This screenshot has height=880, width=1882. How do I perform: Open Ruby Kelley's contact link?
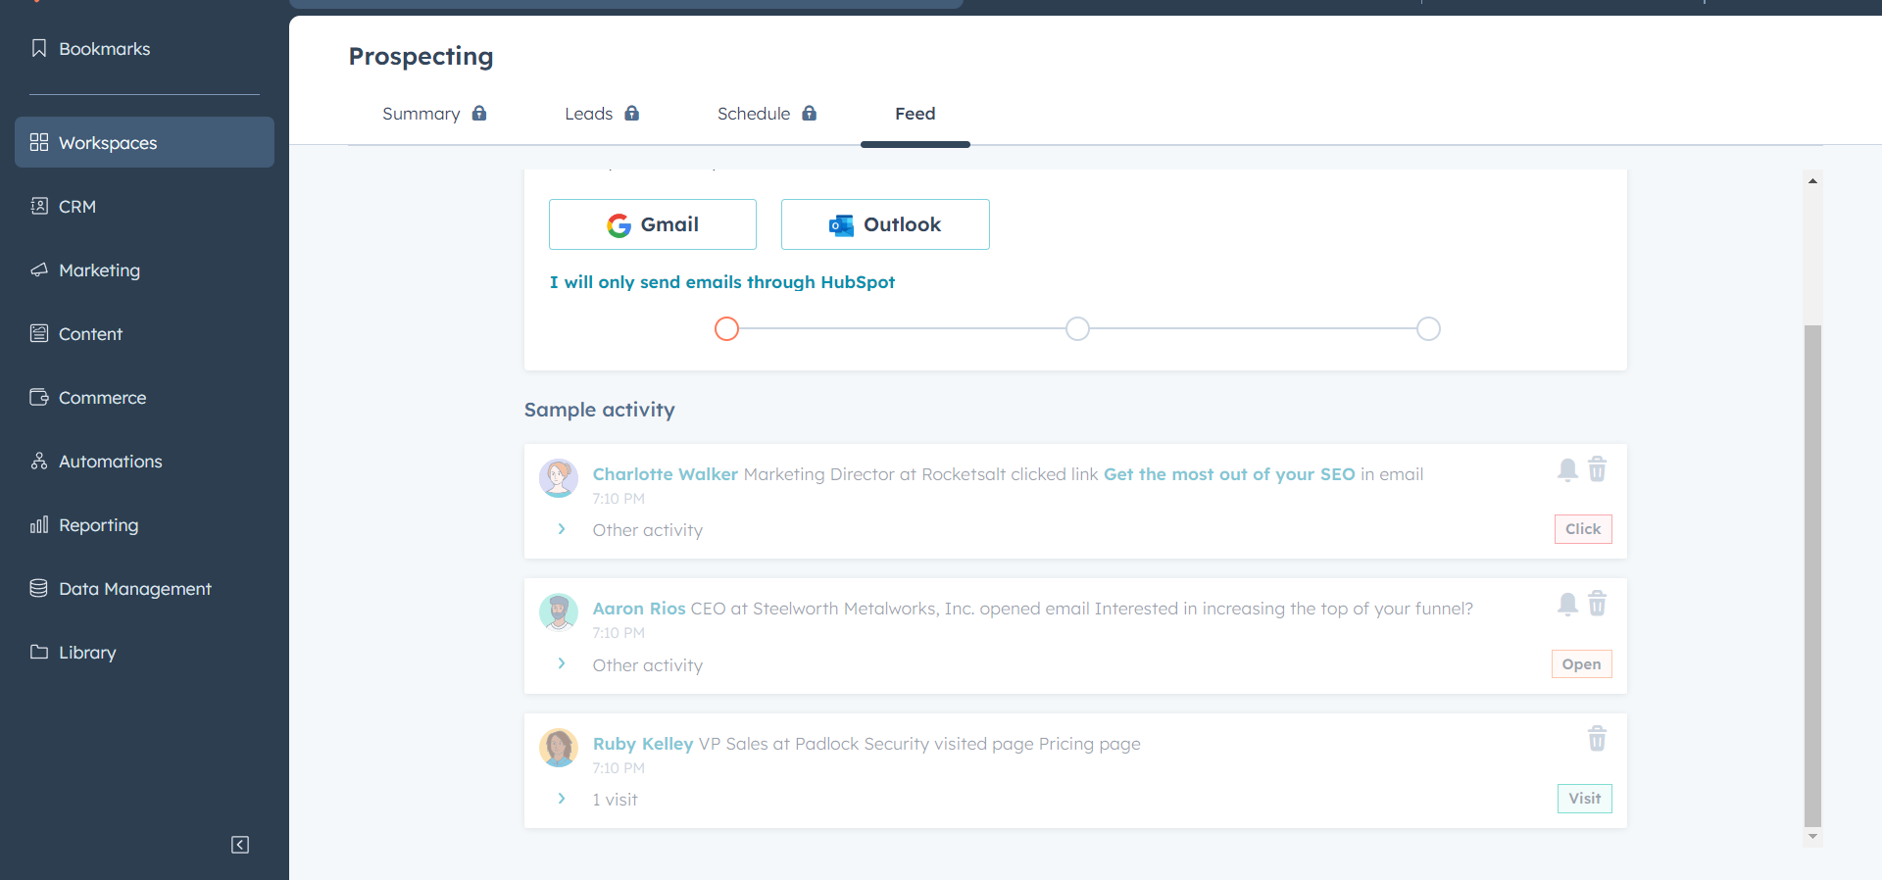[x=643, y=744]
